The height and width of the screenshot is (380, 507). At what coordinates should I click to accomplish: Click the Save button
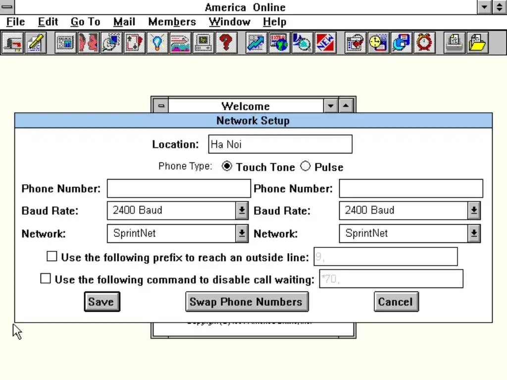point(102,302)
